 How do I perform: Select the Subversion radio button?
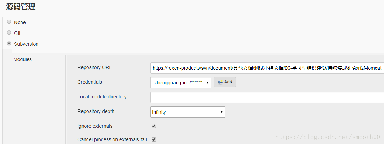pos(9,44)
